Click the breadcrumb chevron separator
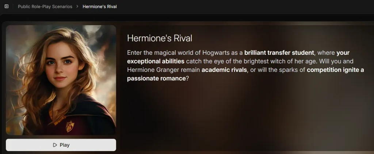The width and height of the screenshot is (374, 154). click(77, 7)
